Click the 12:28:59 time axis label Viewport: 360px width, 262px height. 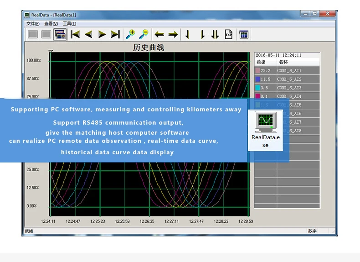pos(246,221)
